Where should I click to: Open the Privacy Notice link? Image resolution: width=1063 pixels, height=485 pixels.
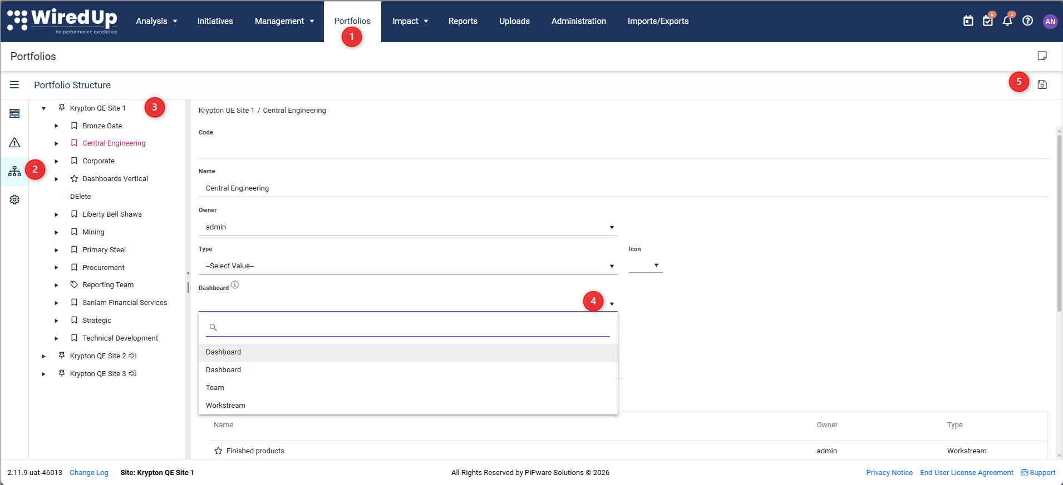[x=889, y=473]
